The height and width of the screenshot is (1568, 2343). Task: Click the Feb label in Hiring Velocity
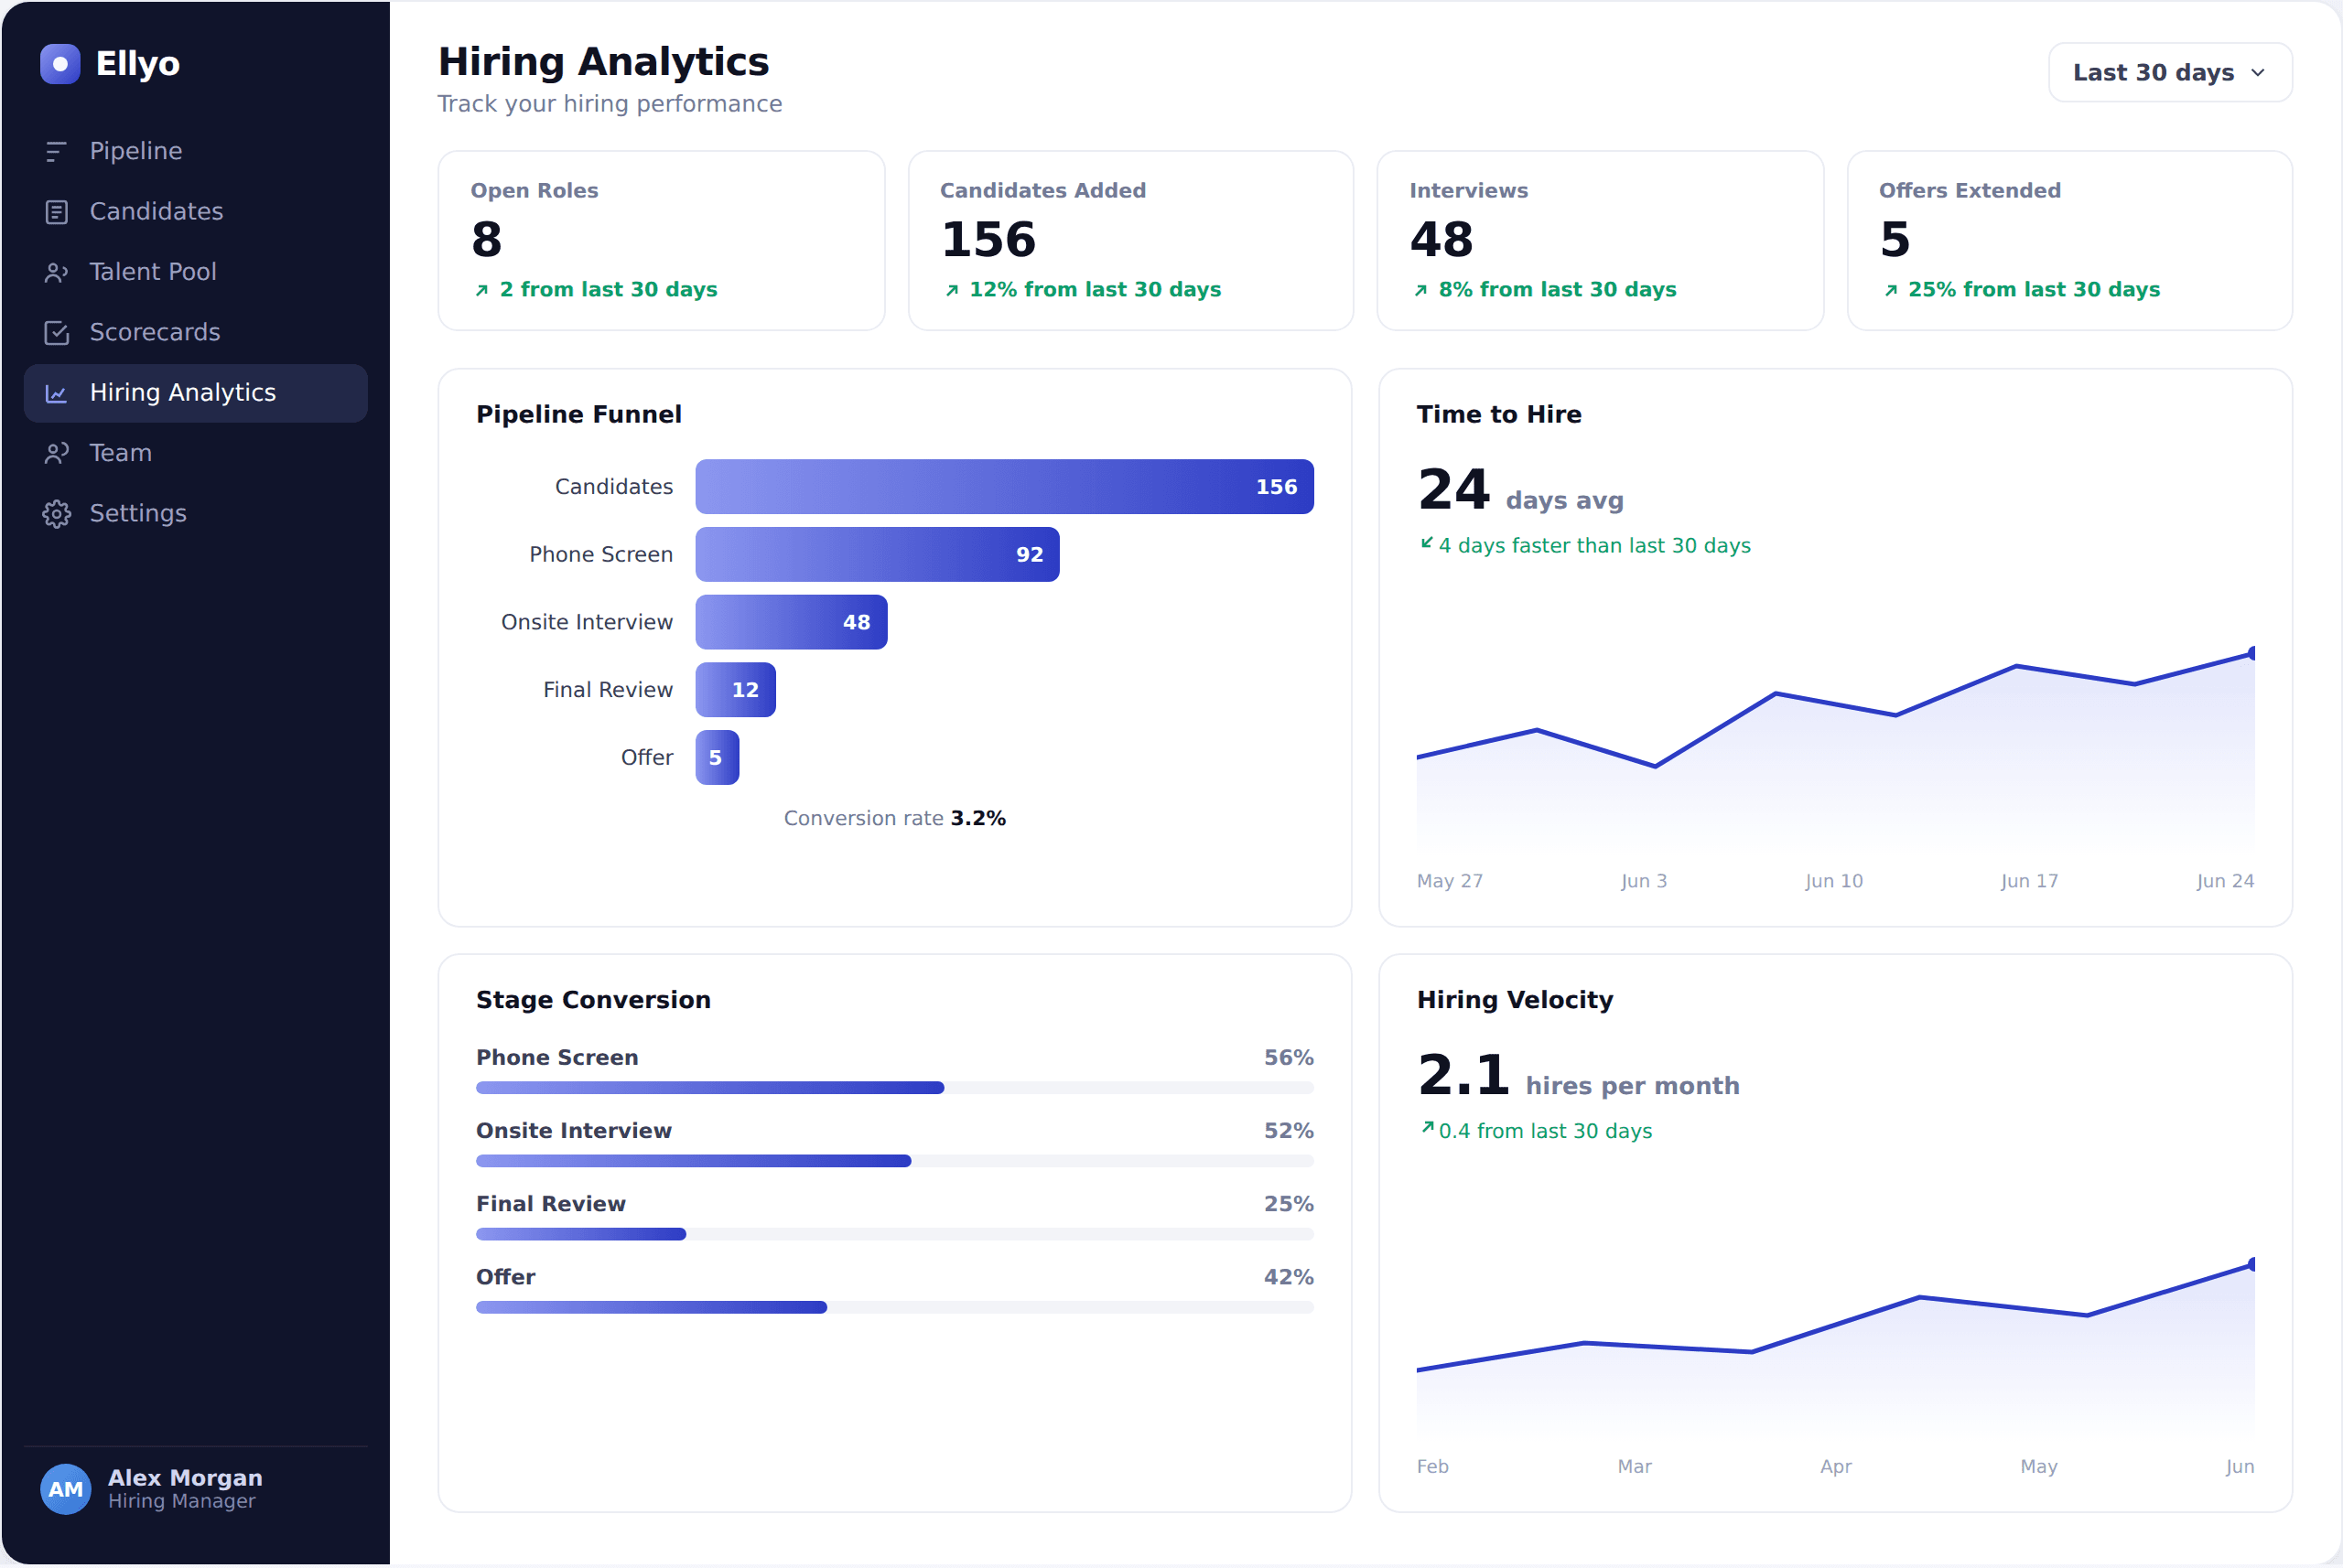1432,1467
